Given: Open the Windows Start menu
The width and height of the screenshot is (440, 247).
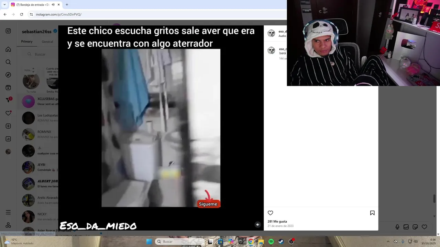Looking at the screenshot, I should pyautogui.click(x=149, y=242).
